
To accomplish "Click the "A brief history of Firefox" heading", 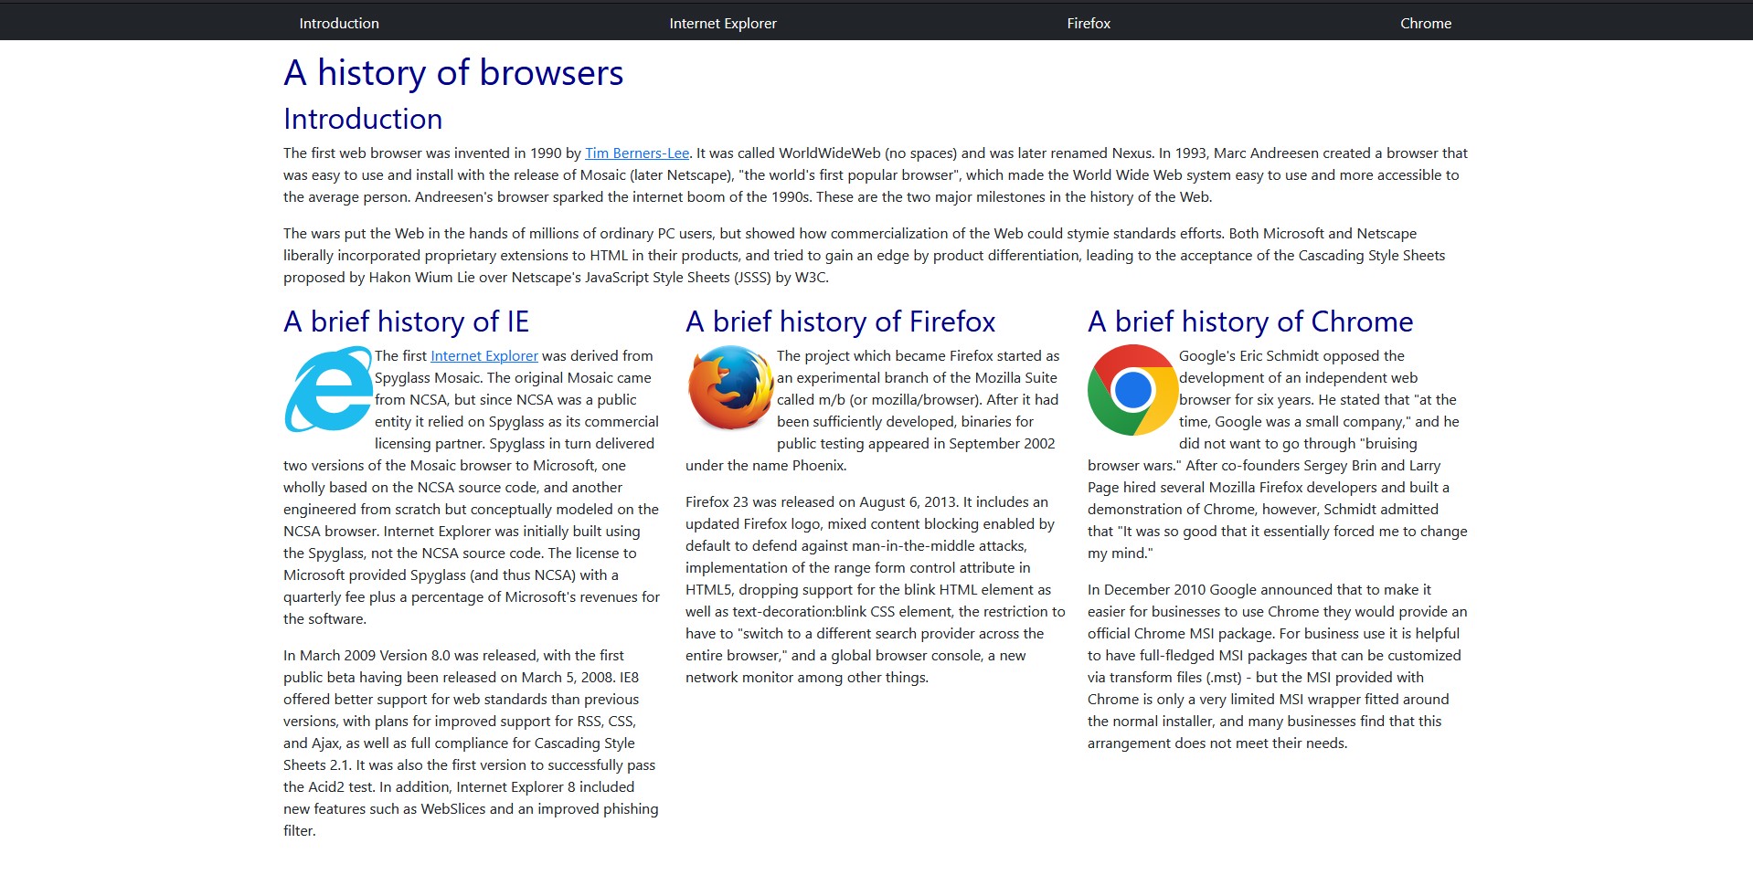I will (840, 322).
